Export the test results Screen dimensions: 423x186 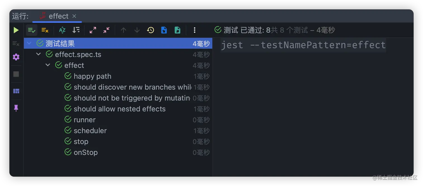coord(178,30)
